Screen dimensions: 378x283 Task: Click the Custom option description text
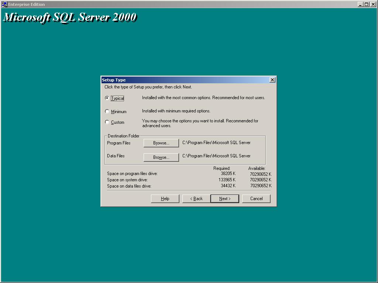[200, 123]
